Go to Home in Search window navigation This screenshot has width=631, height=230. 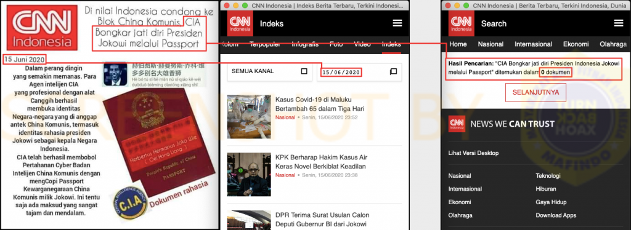458,44
